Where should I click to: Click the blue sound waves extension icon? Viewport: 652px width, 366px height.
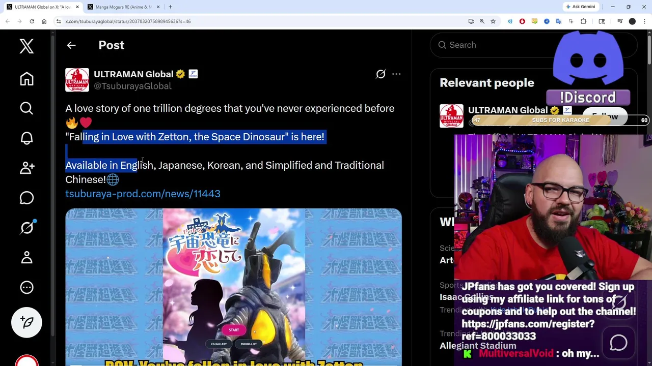click(x=510, y=21)
